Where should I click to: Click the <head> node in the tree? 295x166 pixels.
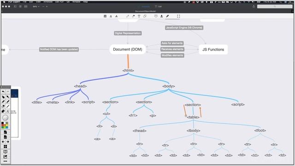[80, 86]
